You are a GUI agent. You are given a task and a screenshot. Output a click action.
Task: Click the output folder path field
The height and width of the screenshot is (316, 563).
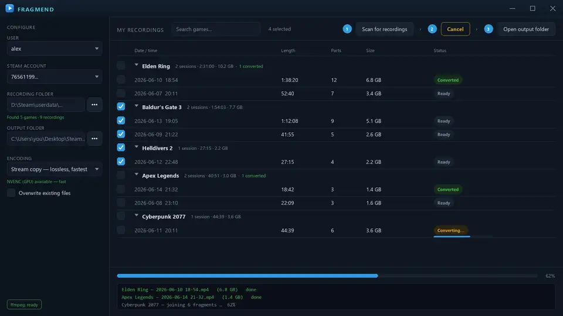(46, 139)
